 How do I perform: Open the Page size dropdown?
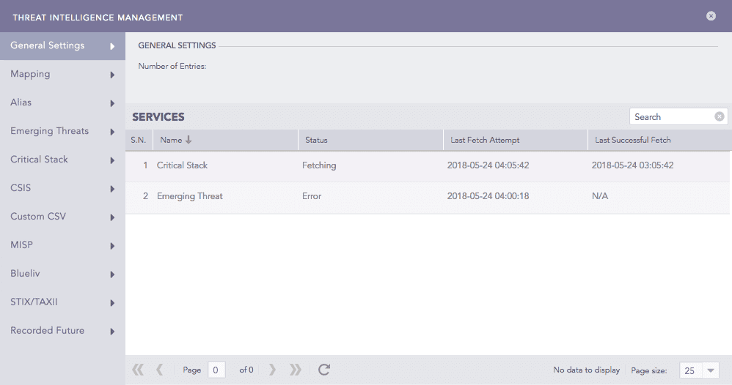[x=711, y=370]
